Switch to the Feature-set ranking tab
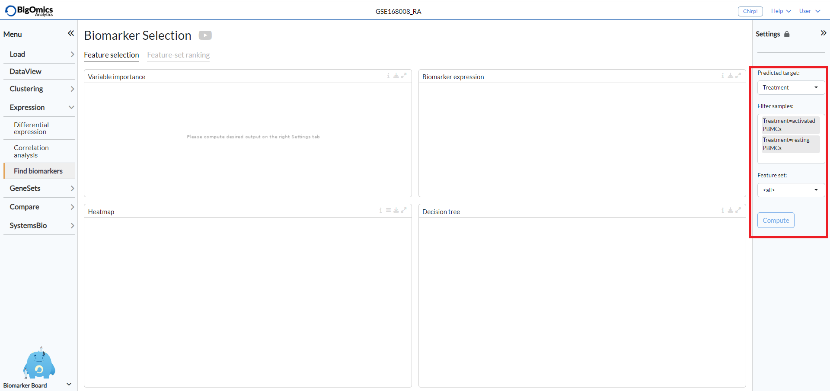This screenshot has width=830, height=391. pos(178,55)
